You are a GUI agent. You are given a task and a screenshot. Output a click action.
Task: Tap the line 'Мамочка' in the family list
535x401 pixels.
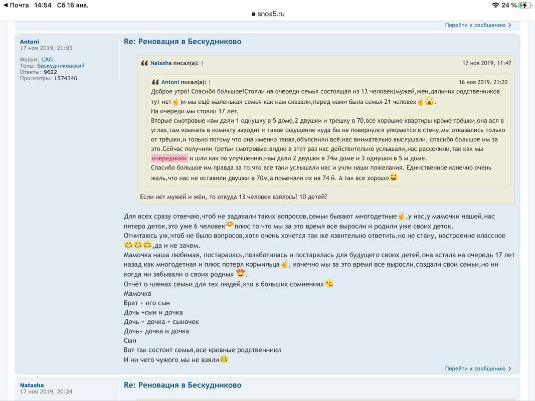click(x=137, y=294)
